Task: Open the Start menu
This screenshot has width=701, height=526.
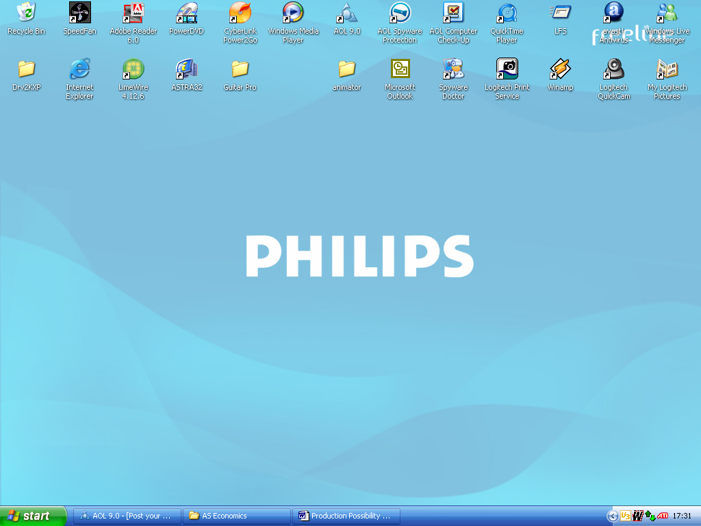Action: [x=33, y=516]
